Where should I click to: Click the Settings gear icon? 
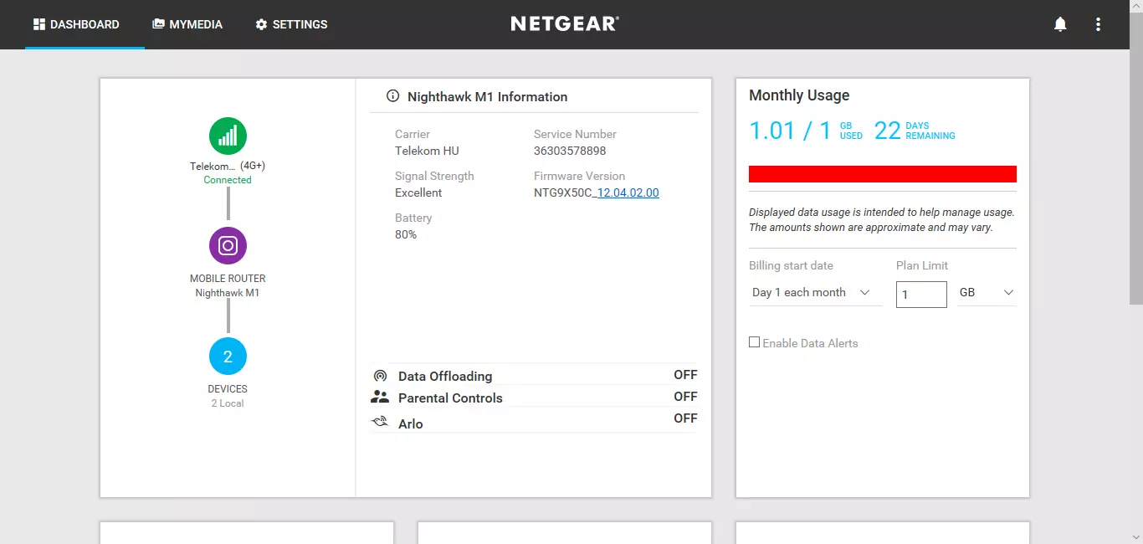click(x=261, y=24)
